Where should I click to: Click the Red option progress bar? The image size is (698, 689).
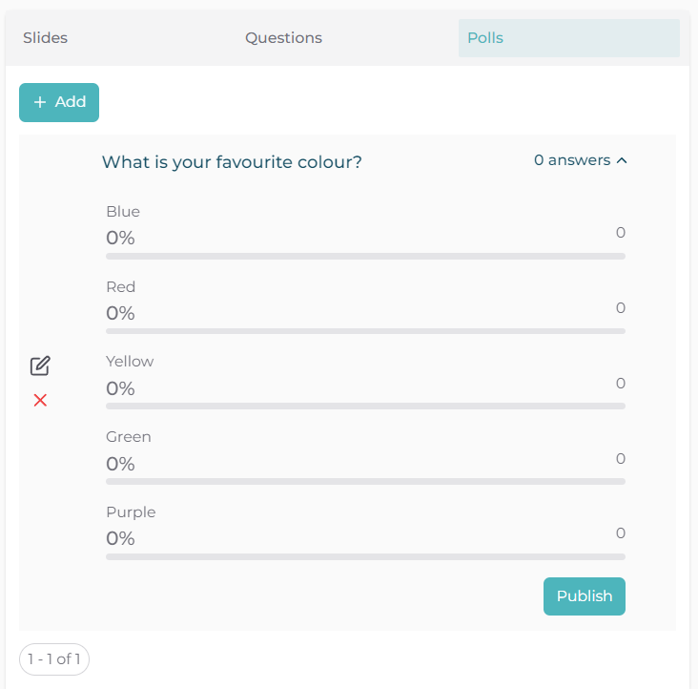(x=365, y=331)
